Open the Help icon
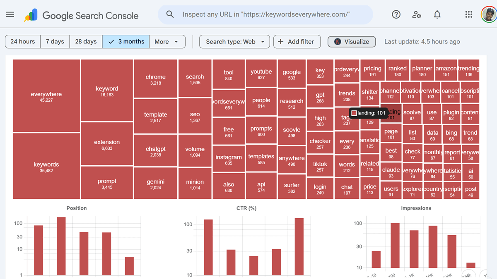The height and width of the screenshot is (279, 497). pos(396,14)
